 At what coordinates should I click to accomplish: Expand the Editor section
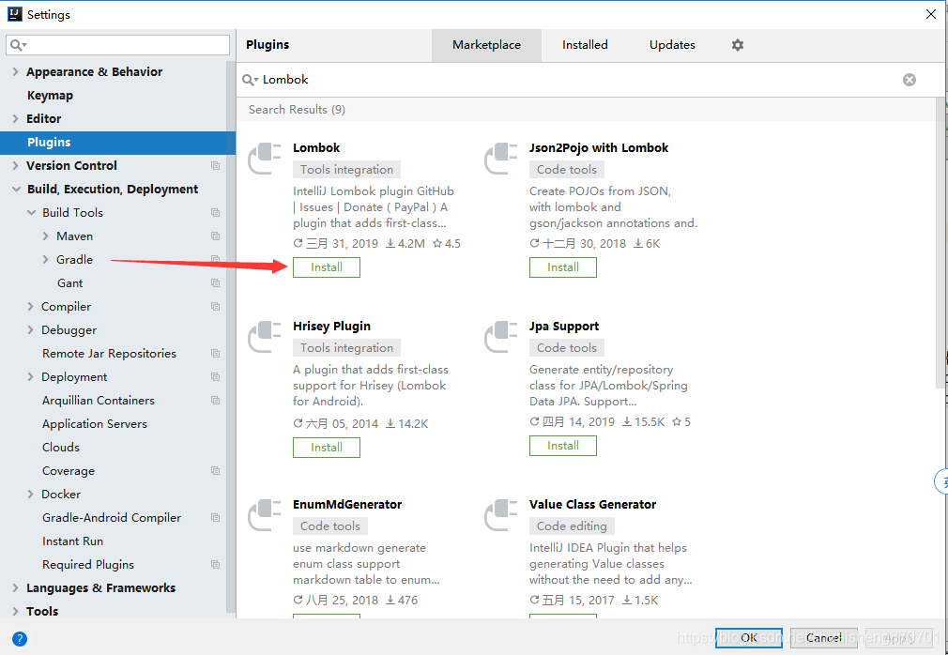pos(15,119)
